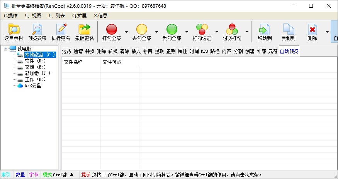Click the 过滤打勾 icon
338x179 pixels.
232,29
